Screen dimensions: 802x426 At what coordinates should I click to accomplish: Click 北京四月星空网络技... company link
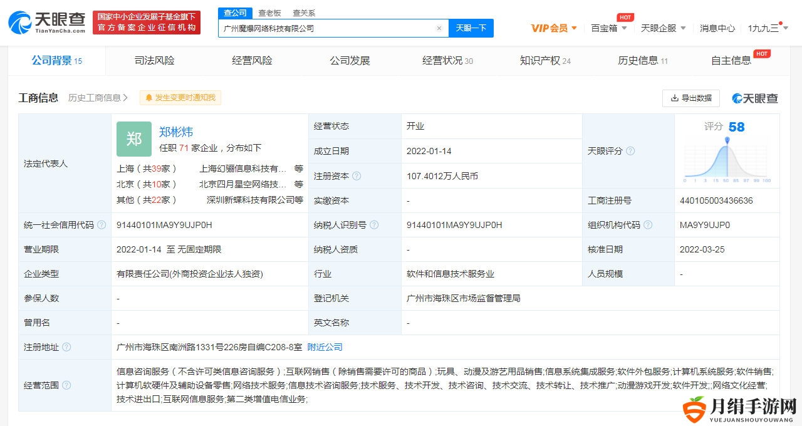point(243,184)
